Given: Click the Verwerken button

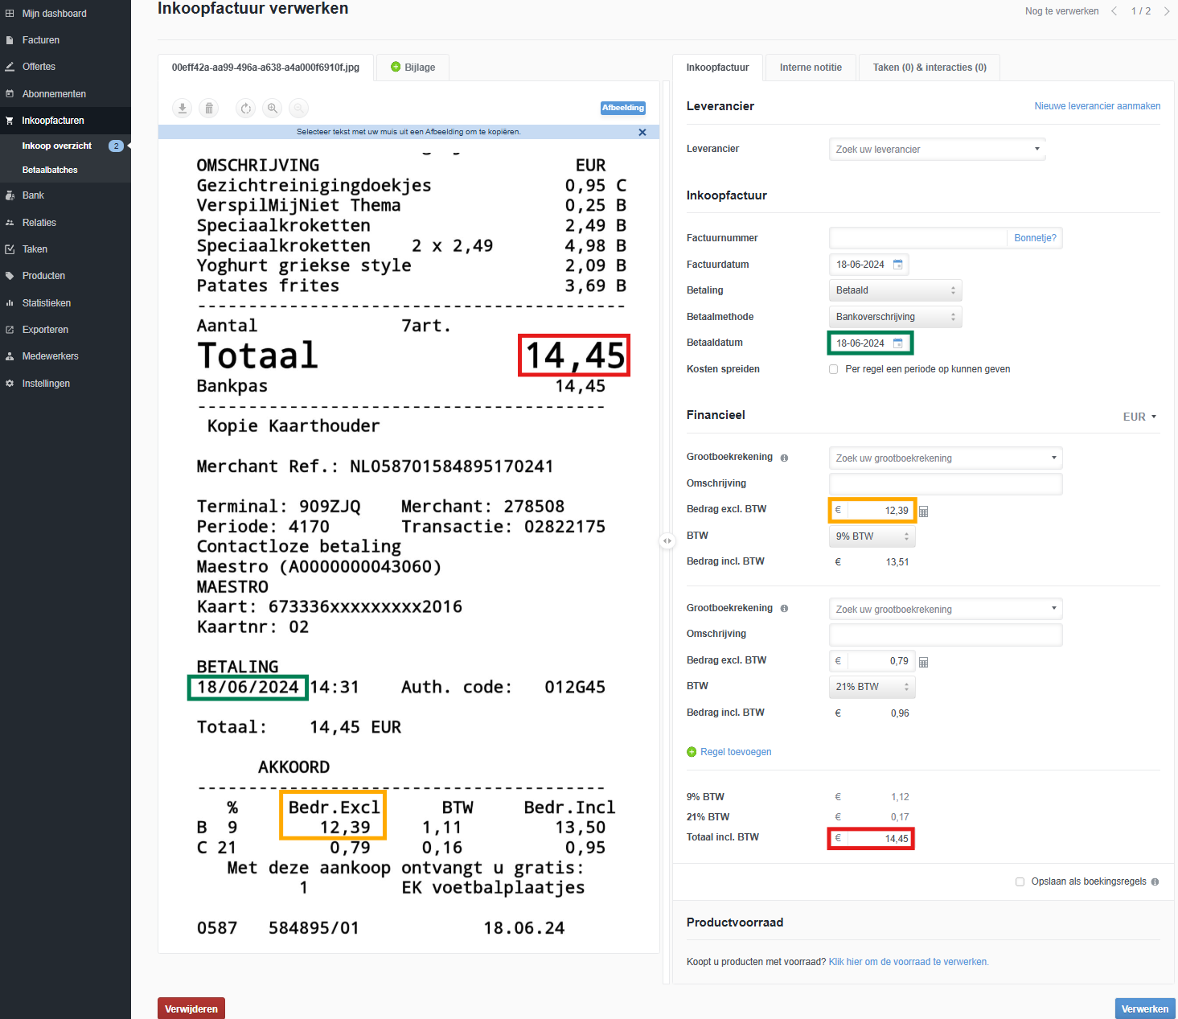Looking at the screenshot, I should point(1144,1009).
